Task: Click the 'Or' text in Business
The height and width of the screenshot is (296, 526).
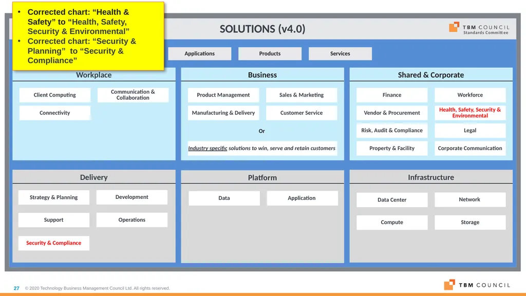Action: click(x=261, y=131)
